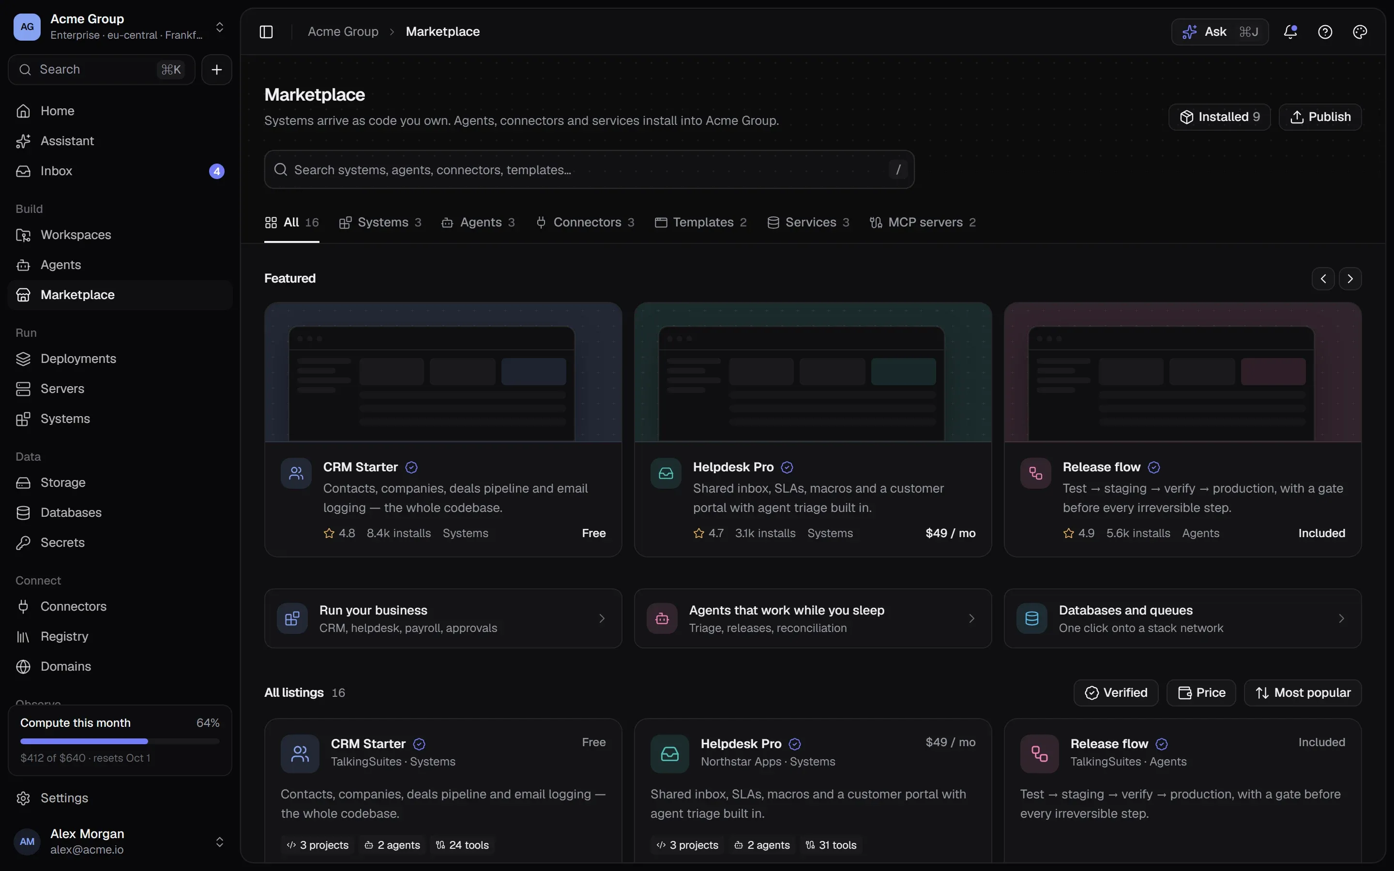The width and height of the screenshot is (1394, 871).
Task: Switch to the Connectors tab
Action: point(585,223)
